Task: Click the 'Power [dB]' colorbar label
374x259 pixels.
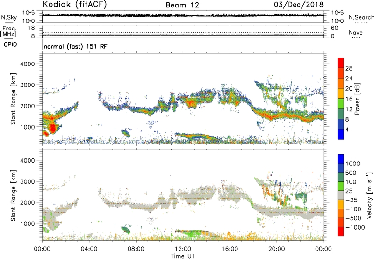Action: [357, 99]
